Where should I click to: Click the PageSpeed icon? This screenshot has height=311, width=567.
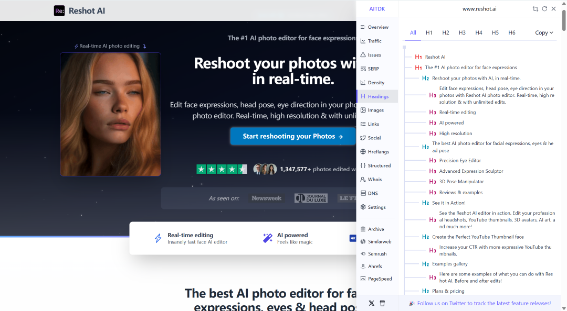(x=363, y=279)
